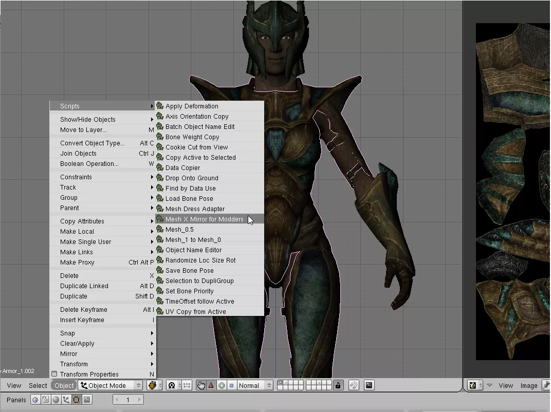Screen dimensions: 551x412
Task: Open the Object Name Editor script
Action: click(209, 250)
